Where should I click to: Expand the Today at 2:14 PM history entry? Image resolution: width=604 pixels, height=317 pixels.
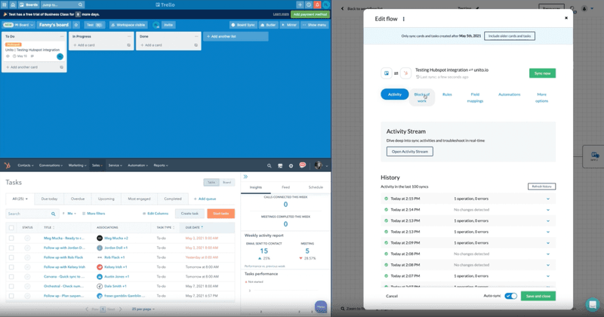[548, 210]
